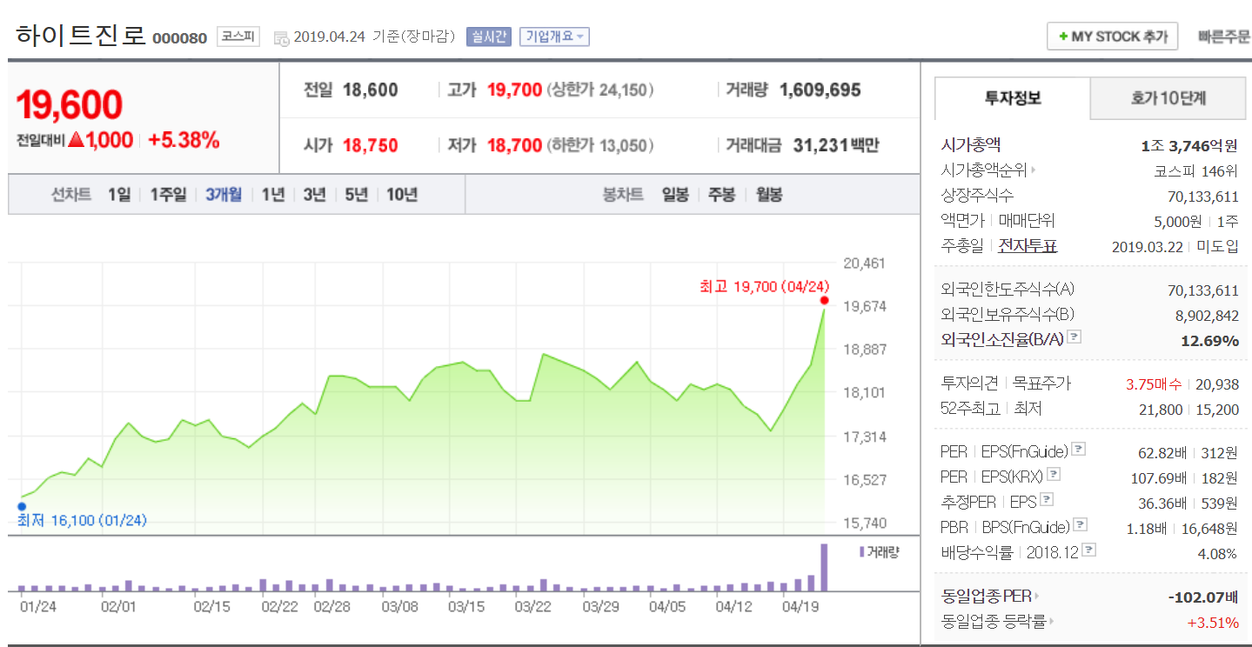1252x647 pixels.
Task: Click the 코스피 146위 ranking value
Action: [x=1196, y=170]
